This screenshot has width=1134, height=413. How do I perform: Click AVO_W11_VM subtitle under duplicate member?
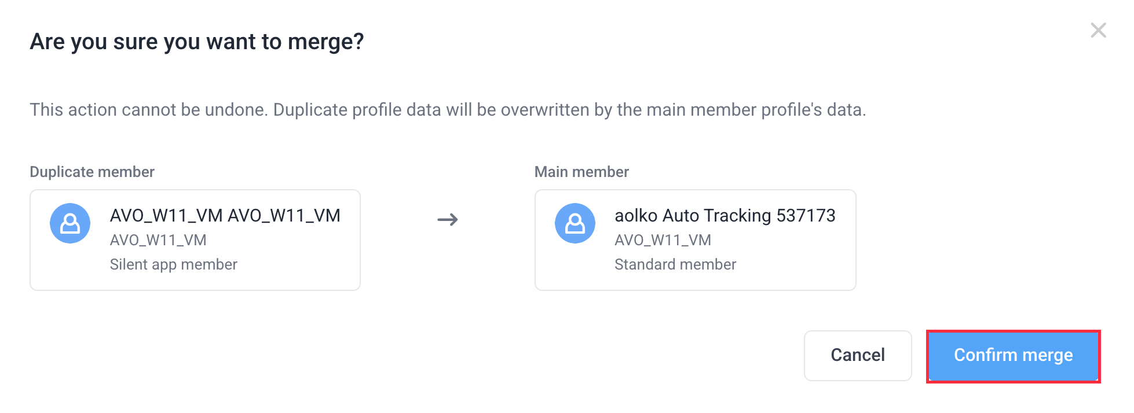point(158,240)
